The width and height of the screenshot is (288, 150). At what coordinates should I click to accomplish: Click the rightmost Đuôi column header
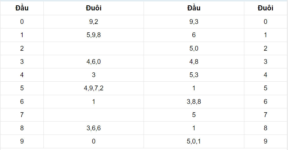pos(265,8)
